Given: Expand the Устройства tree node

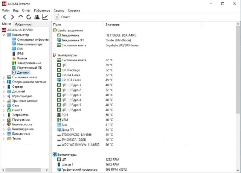Looking at the screenshot, I should tap(4, 115).
